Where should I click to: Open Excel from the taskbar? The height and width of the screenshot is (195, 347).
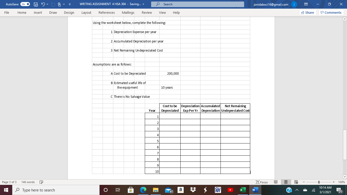242,190
